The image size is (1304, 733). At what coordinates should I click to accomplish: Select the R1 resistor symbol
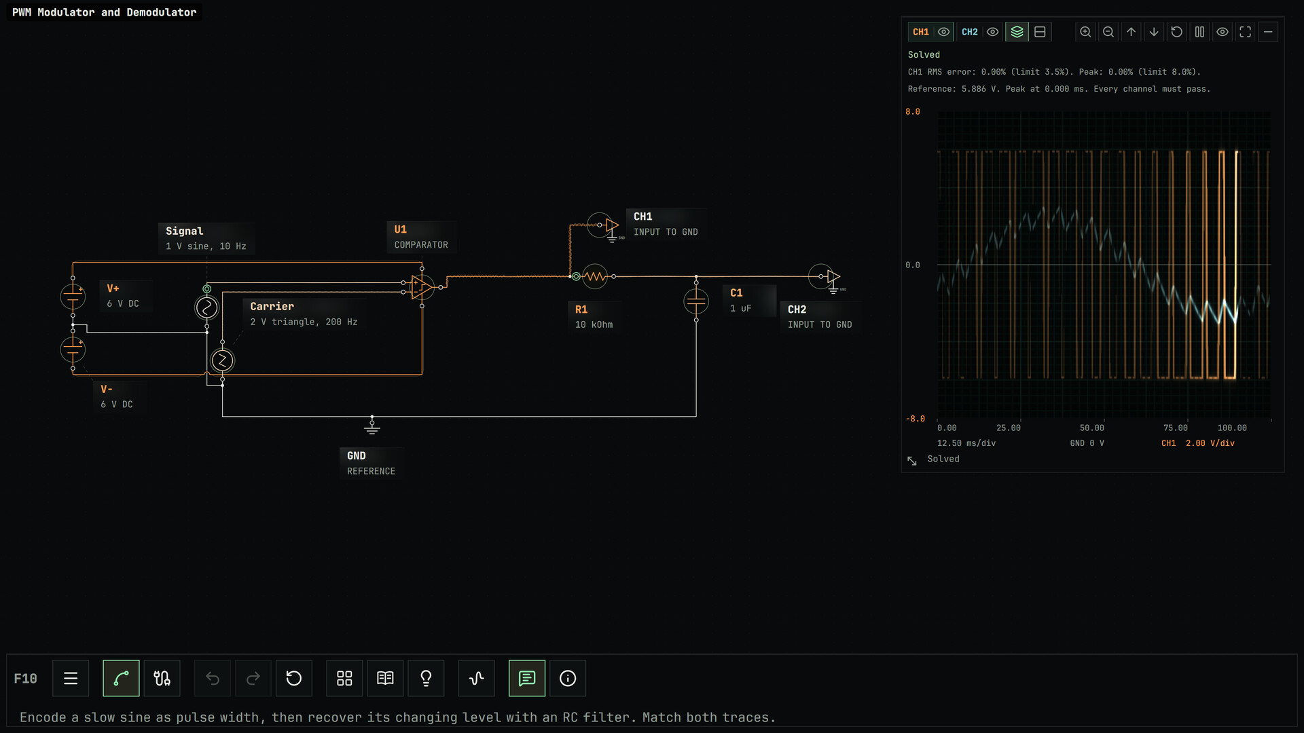coord(595,276)
